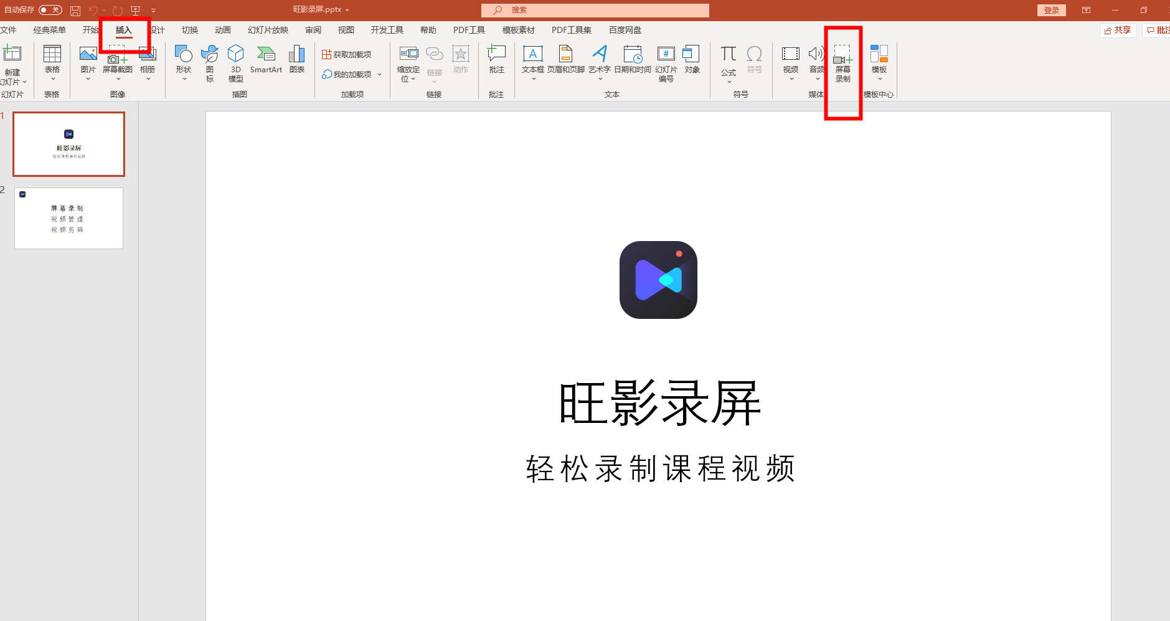Open the Animations (动画) tab
The image size is (1170, 621).
pyautogui.click(x=223, y=30)
